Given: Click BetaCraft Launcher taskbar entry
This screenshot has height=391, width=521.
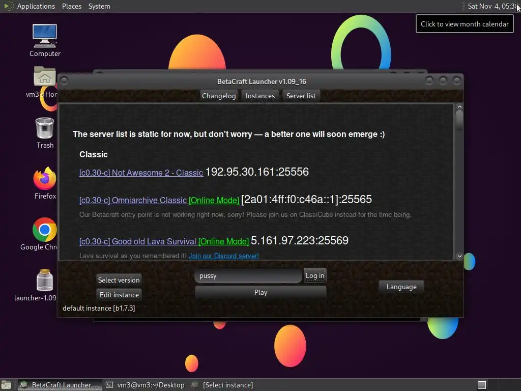Looking at the screenshot, I should 60,385.
